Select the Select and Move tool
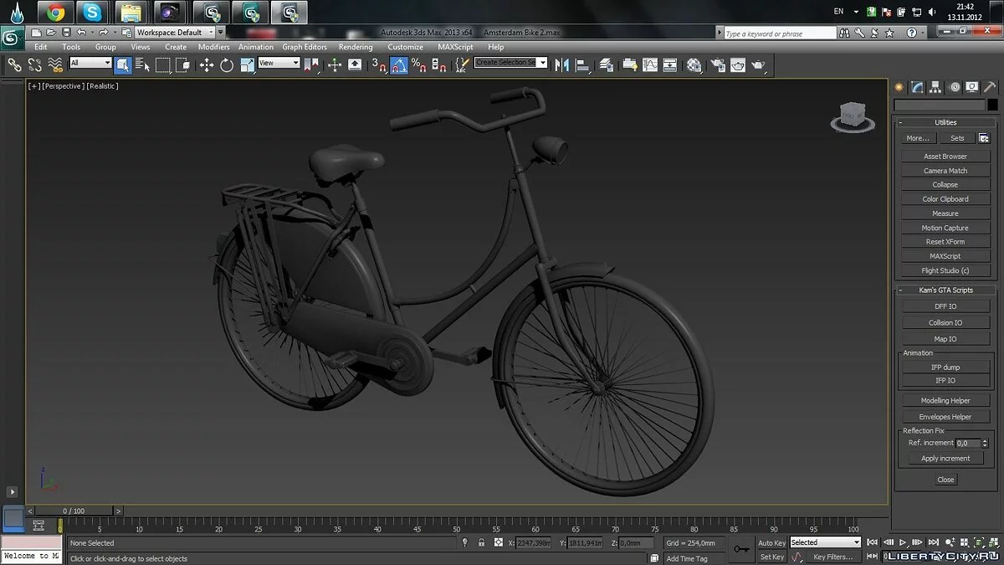The height and width of the screenshot is (565, 1004). (207, 64)
